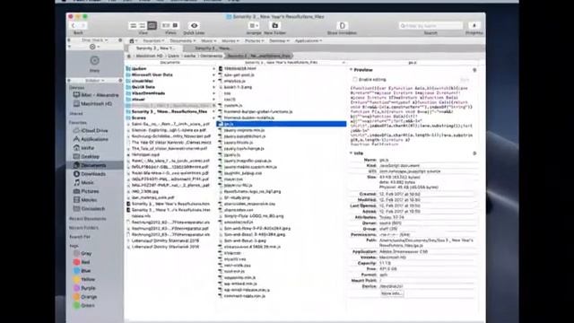Select the first Sonority 3 tab

coord(156,48)
